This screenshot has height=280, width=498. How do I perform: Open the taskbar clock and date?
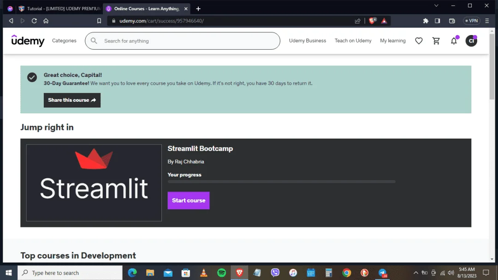point(467,273)
